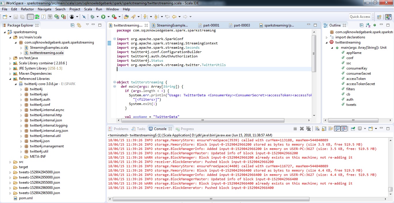Click the Open Type folder icon
Screen dimensions: 394x203
(126, 17)
